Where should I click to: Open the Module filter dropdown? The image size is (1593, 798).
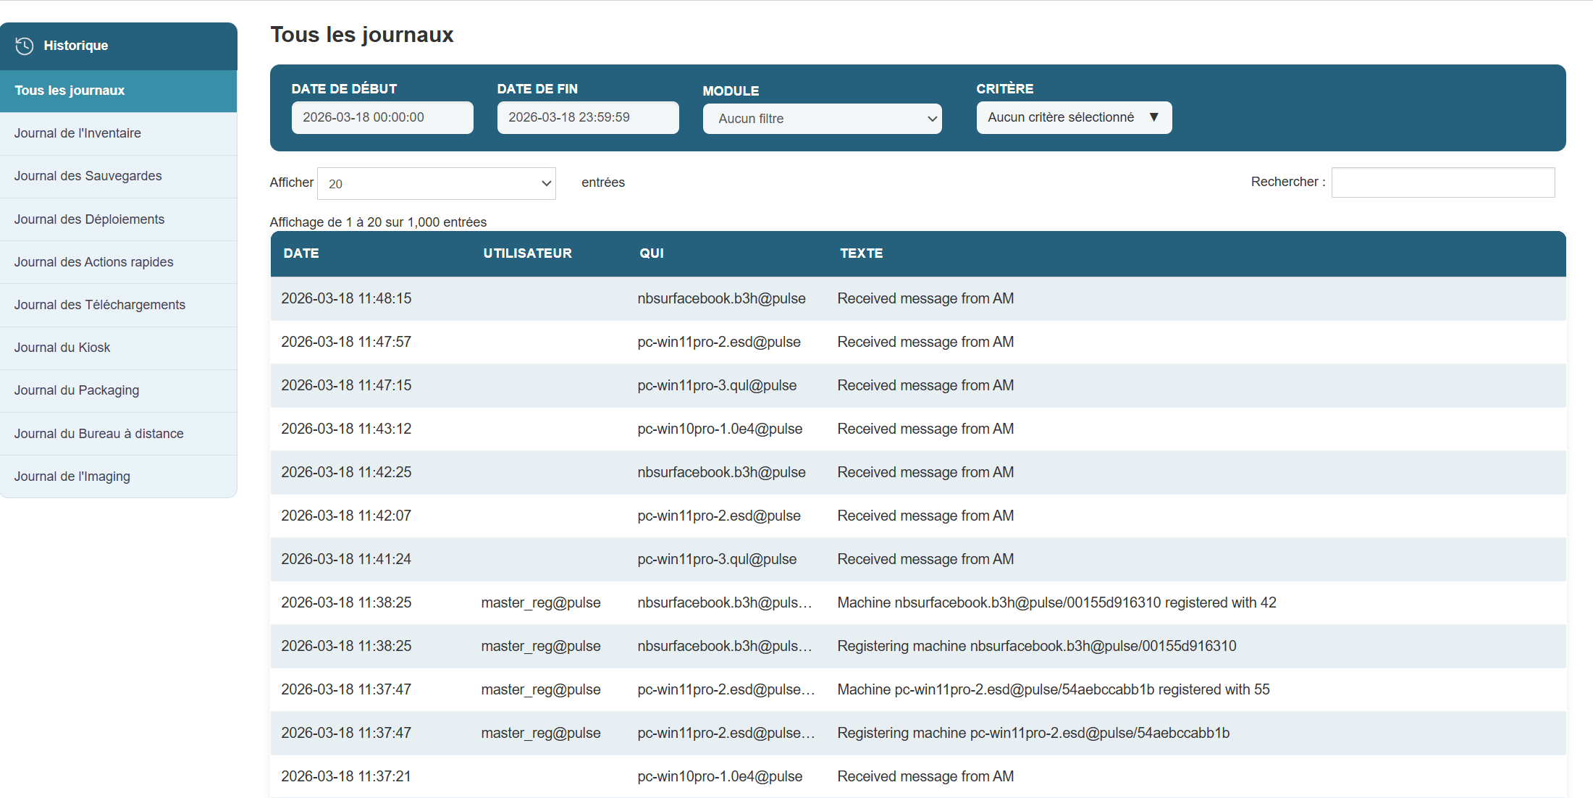pos(822,119)
